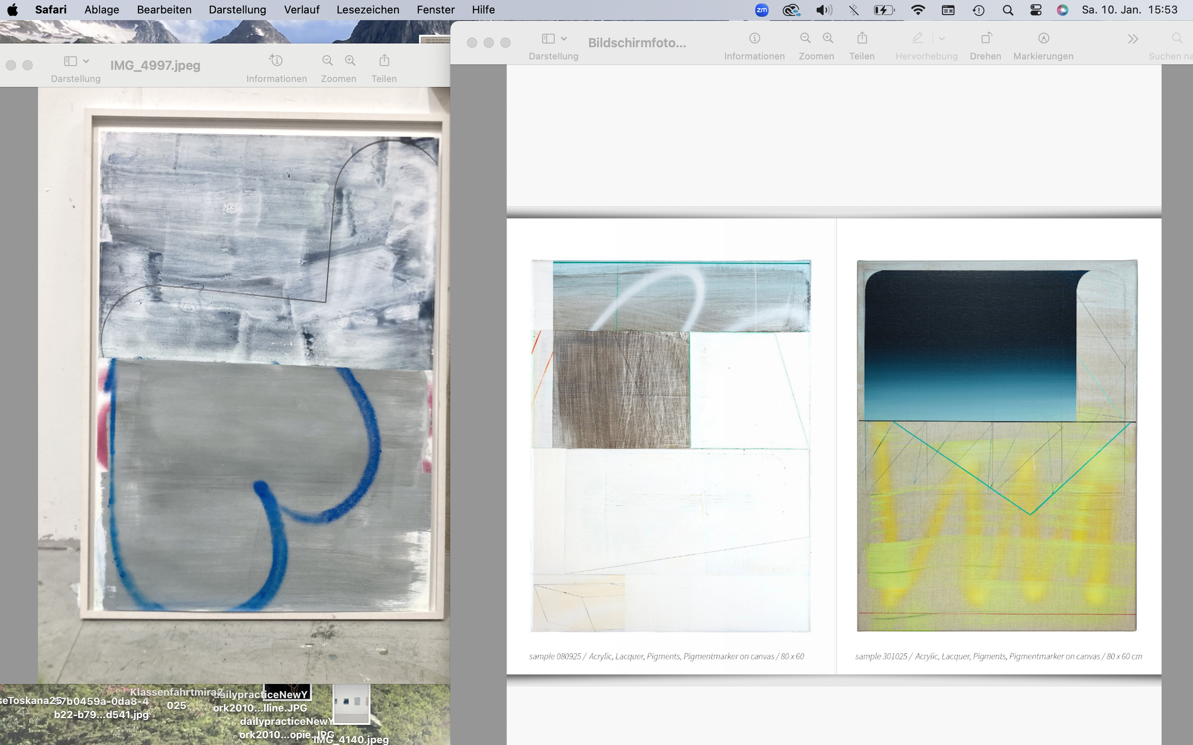Expand Darstellung dropdown chevron in Bildschirmfoto window
Image resolution: width=1193 pixels, height=745 pixels.
(x=564, y=39)
